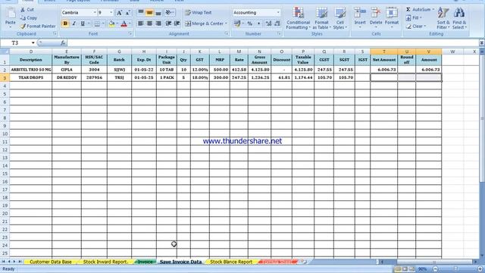Click the insert function fx icon
This screenshot has height=273, width=485.
(63, 42)
